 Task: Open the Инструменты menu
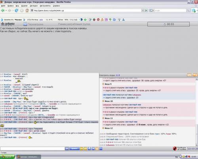pos(45,6)
